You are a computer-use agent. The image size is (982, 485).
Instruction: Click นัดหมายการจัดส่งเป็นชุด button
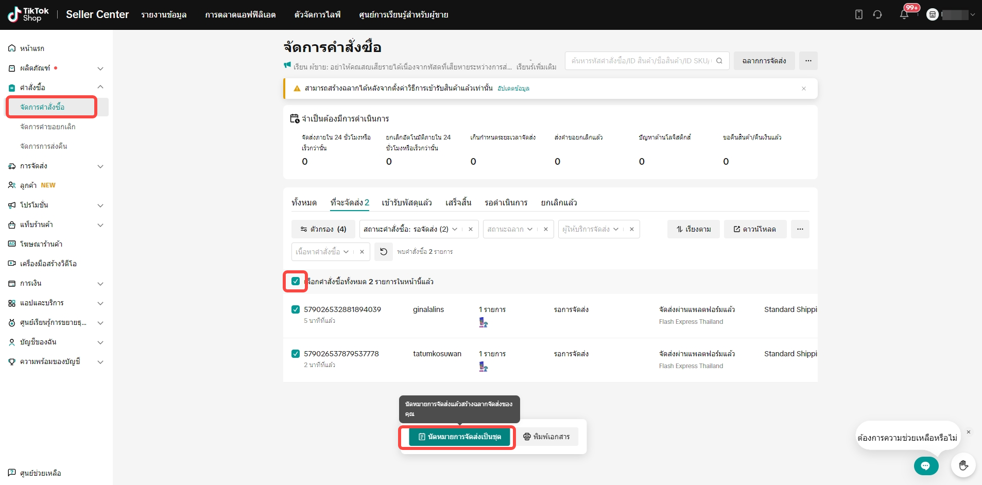tap(459, 437)
